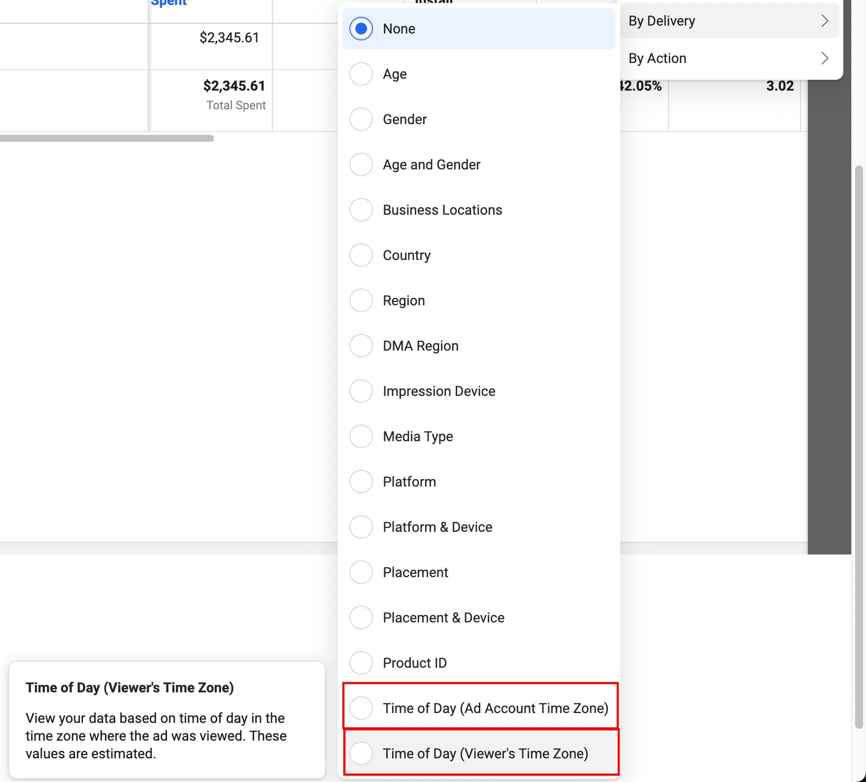
Task: Click the horizontal table scrollbar
Action: (x=106, y=138)
